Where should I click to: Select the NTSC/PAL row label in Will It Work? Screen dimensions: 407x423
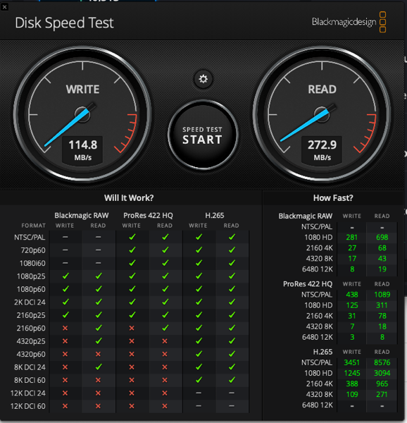[x=30, y=238]
